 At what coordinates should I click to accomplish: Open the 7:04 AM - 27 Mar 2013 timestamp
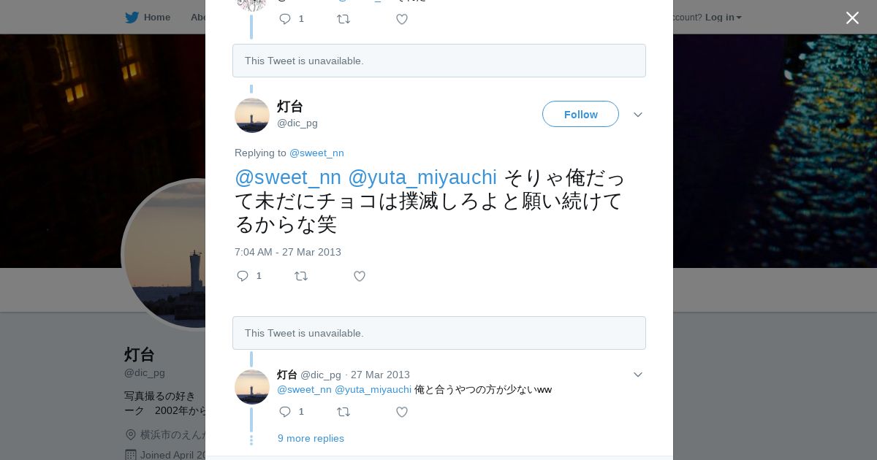[288, 252]
